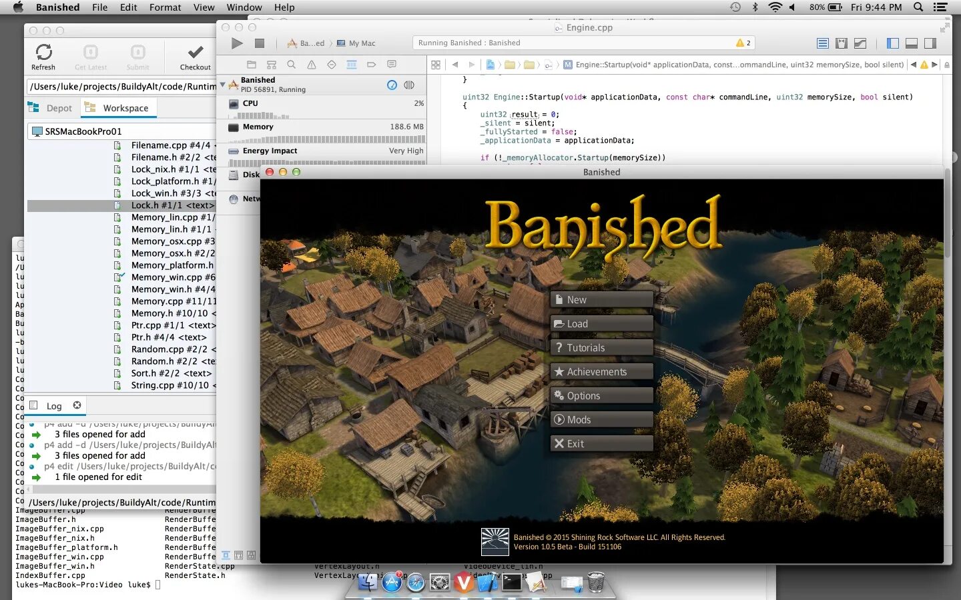Open the Symbol navigator icon in Xcode
The height and width of the screenshot is (600, 961).
pos(272,65)
